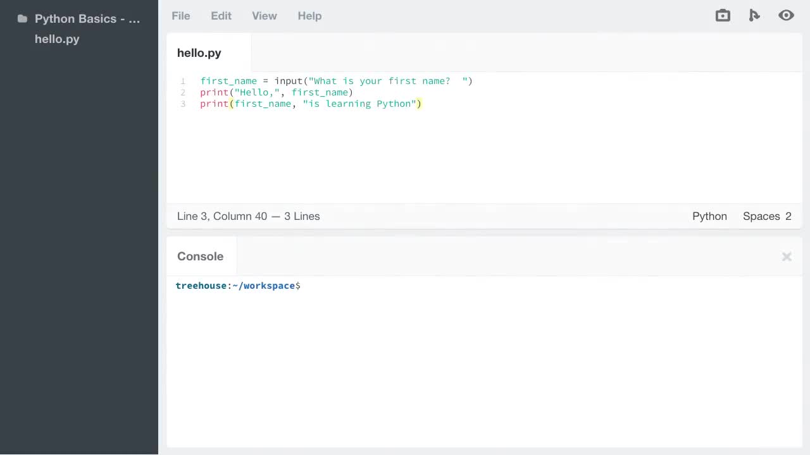Image resolution: width=810 pixels, height=455 pixels.
Task: Open the preview using the eye icon
Action: (786, 15)
